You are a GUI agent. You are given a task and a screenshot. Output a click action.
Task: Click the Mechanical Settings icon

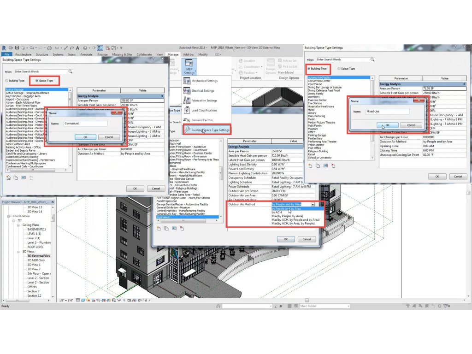pos(187,81)
